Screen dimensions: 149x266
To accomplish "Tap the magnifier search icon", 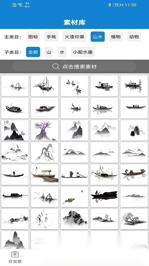I will pos(56,66).
